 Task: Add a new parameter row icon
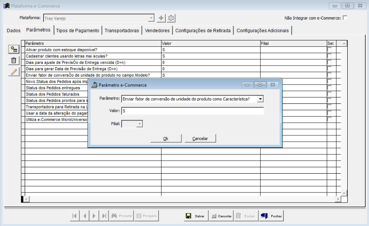coord(14,49)
